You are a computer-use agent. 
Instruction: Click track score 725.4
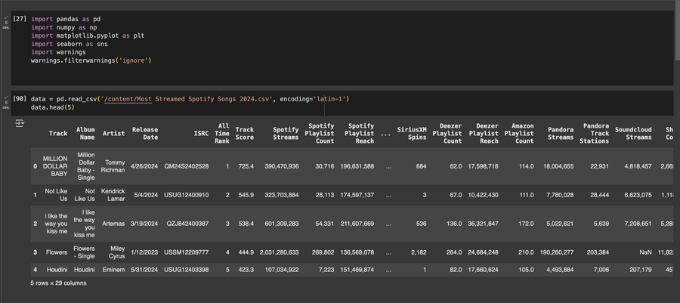click(245, 166)
